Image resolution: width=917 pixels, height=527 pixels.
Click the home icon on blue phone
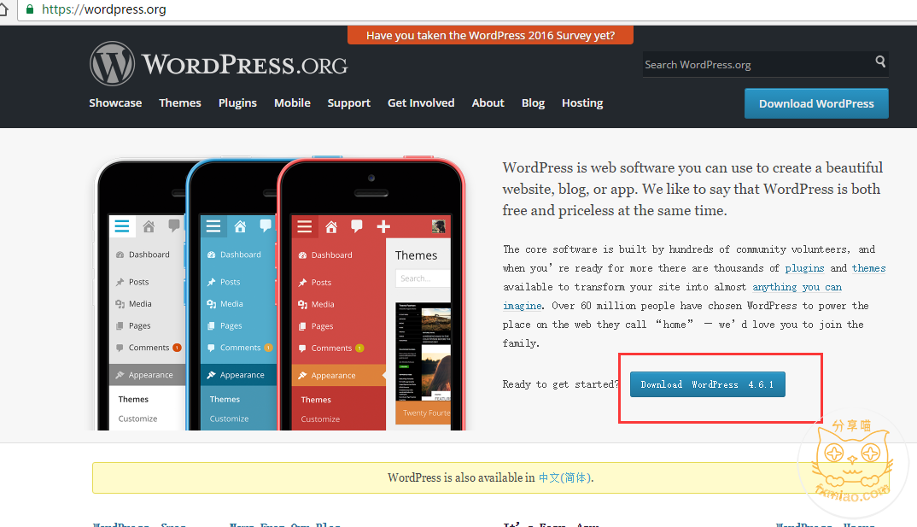[240, 226]
